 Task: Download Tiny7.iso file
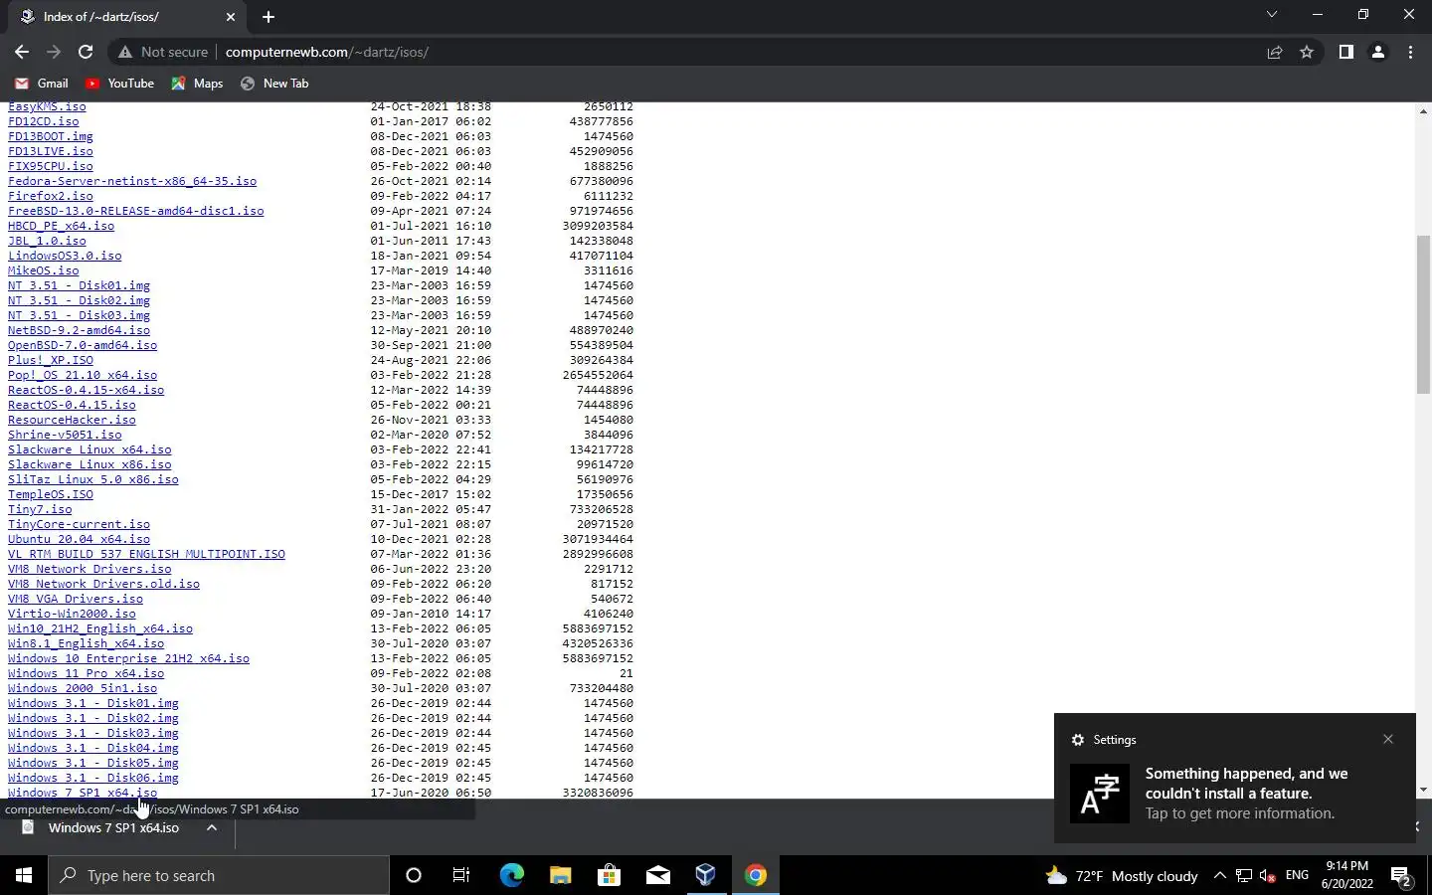[x=40, y=509]
